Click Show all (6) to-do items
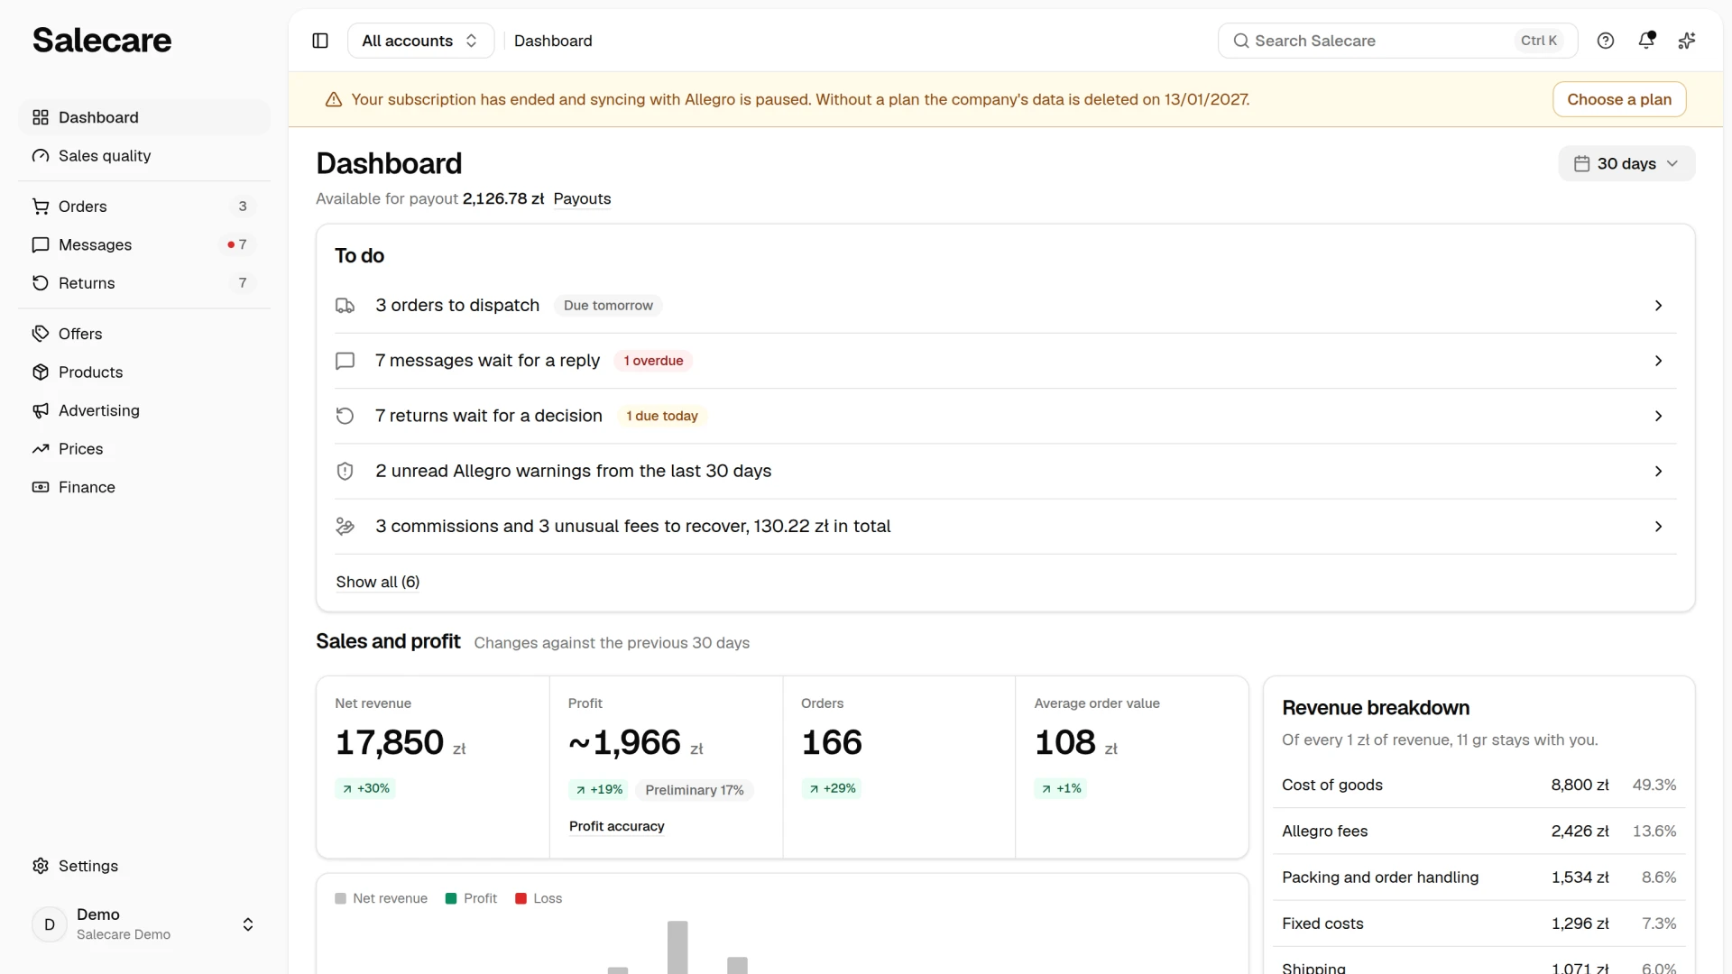1732x974 pixels. pos(378,583)
